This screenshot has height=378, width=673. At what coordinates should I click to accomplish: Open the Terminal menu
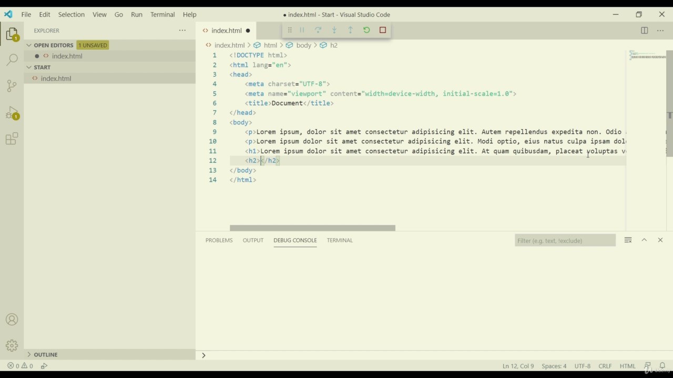(x=162, y=14)
